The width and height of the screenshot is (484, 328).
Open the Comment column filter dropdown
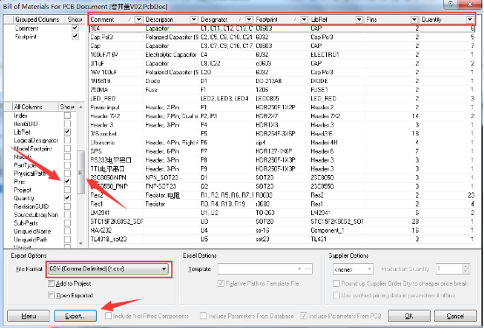point(139,20)
